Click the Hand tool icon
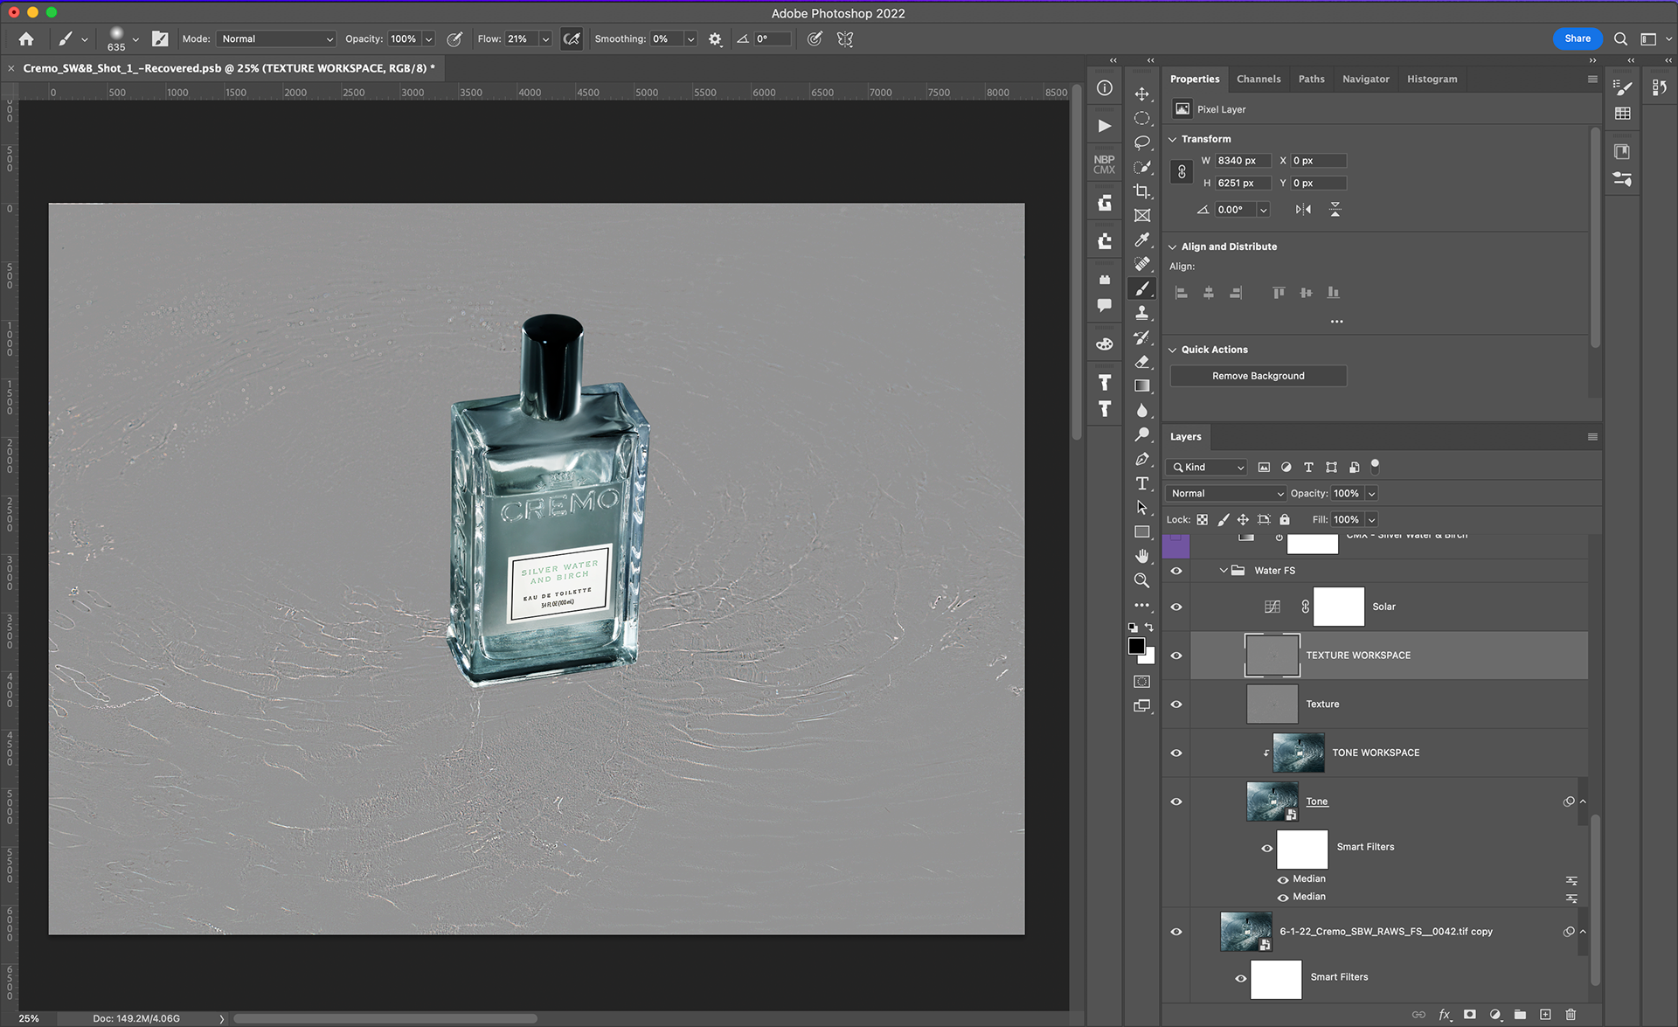Screen dimensions: 1678x1027 [1141, 556]
